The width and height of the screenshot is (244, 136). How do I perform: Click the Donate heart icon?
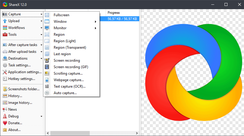point(5,123)
